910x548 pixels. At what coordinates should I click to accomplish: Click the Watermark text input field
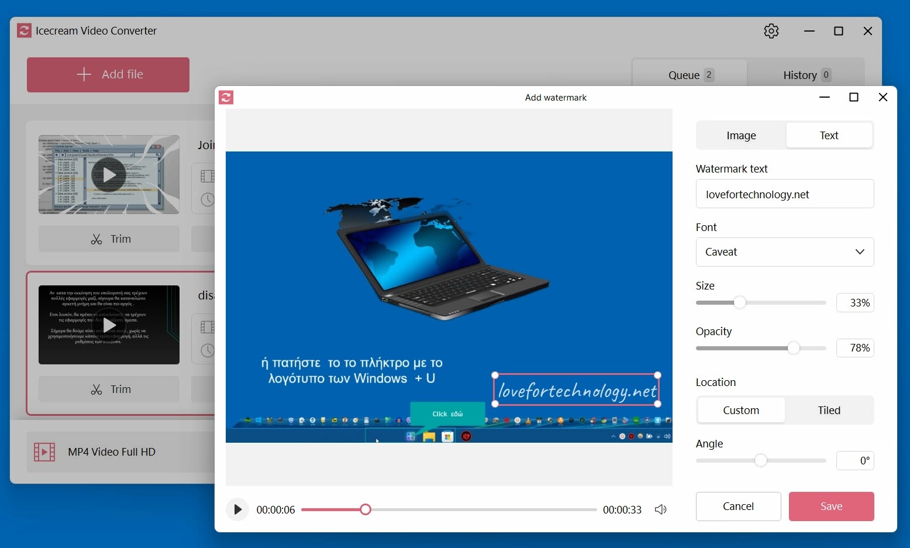point(785,194)
